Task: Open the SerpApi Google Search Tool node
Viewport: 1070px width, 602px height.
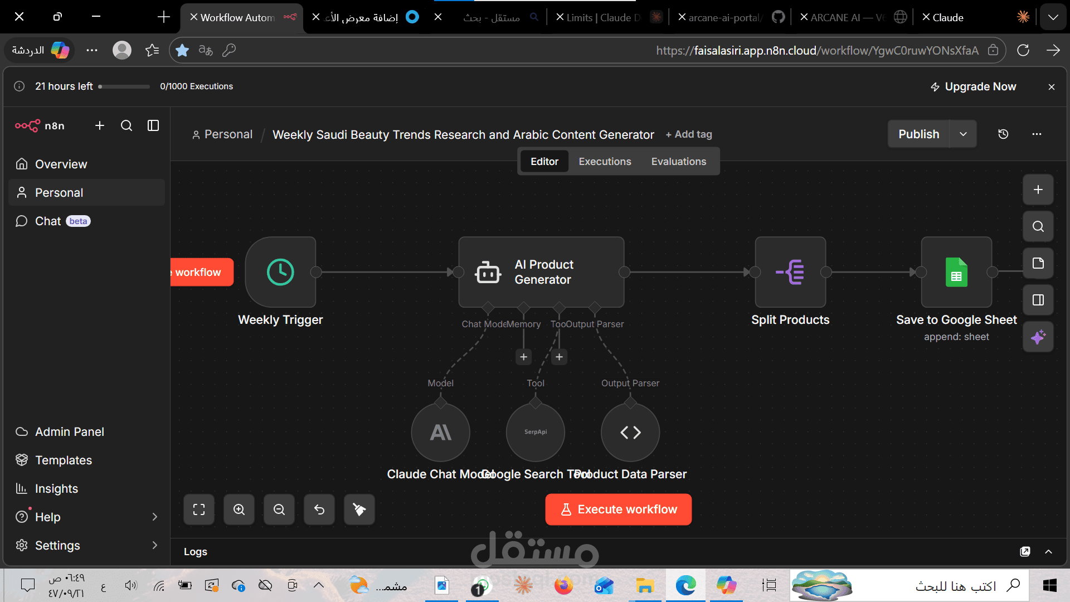Action: [x=535, y=432]
